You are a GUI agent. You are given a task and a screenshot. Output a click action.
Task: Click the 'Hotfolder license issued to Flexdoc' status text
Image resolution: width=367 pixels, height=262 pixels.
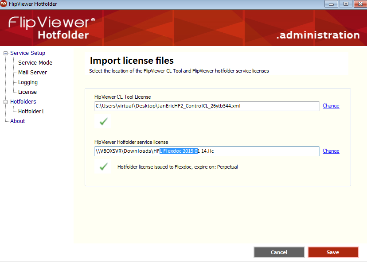178,167
